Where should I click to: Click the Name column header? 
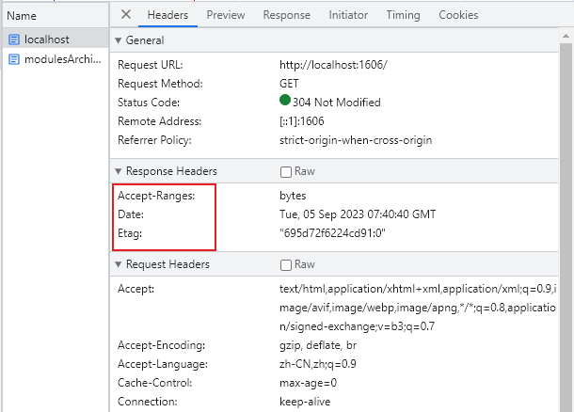(22, 15)
